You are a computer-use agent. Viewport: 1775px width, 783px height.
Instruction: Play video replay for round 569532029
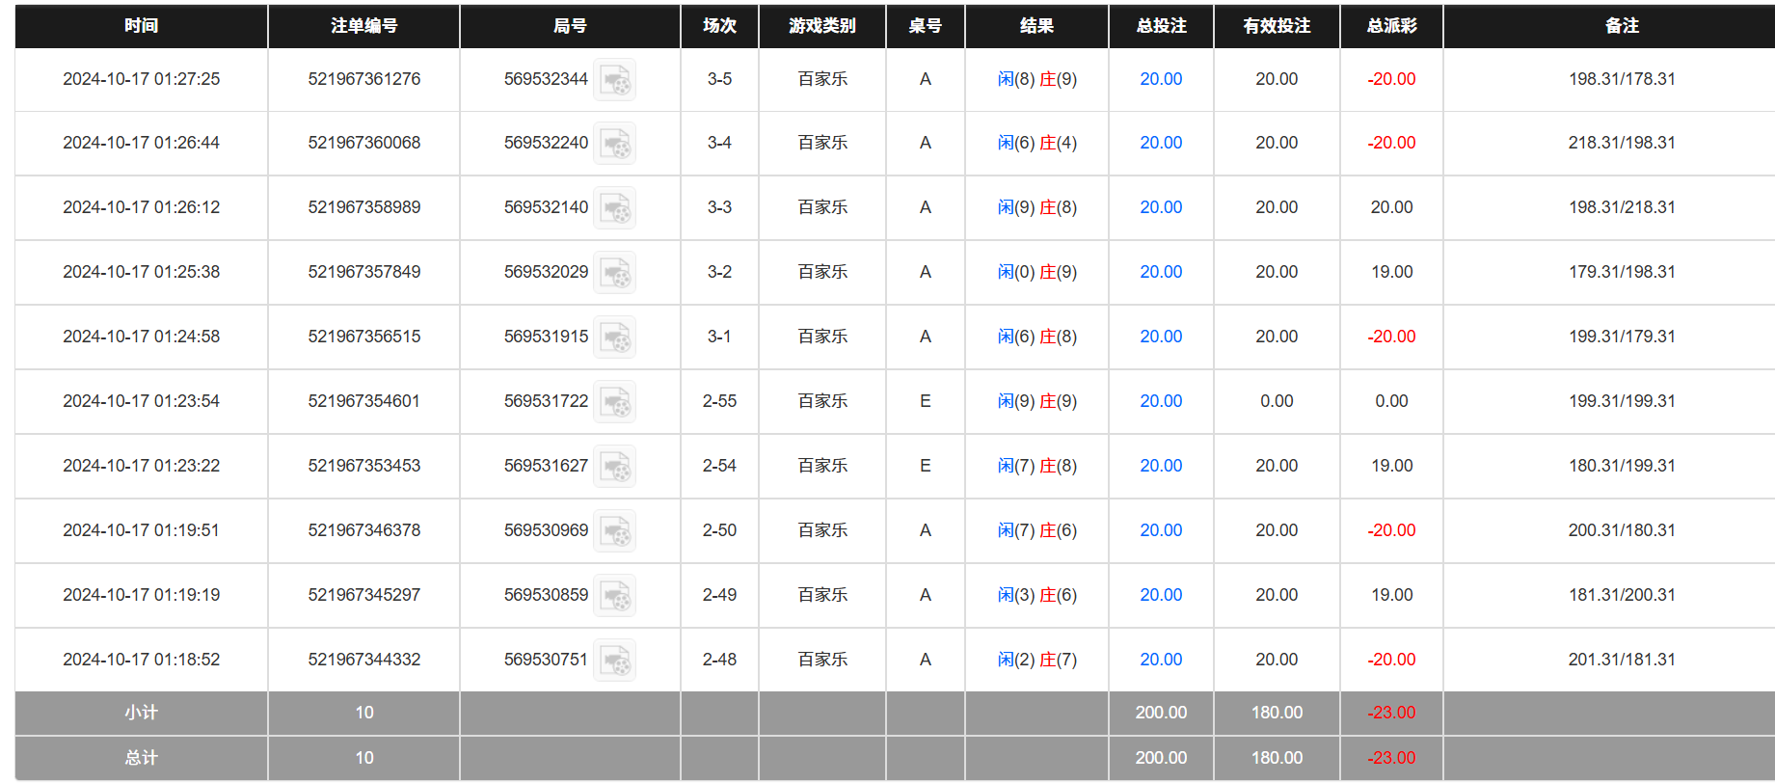[x=614, y=273]
